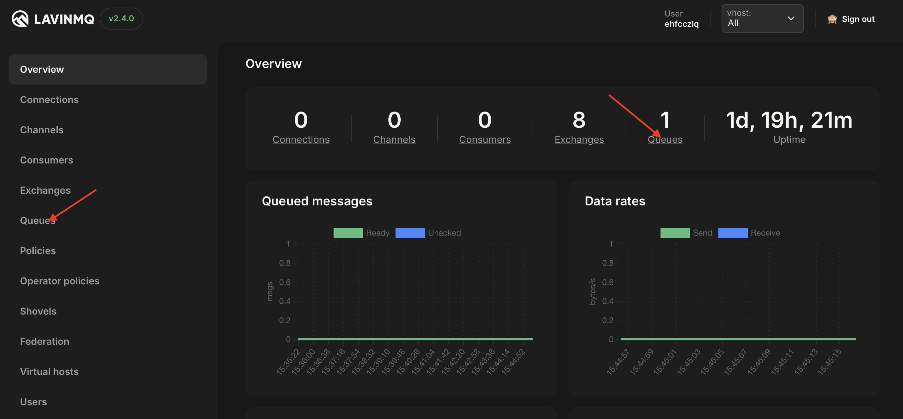This screenshot has height=419, width=903.
Task: Follow the Consumers link in overview stats
Action: coord(485,139)
